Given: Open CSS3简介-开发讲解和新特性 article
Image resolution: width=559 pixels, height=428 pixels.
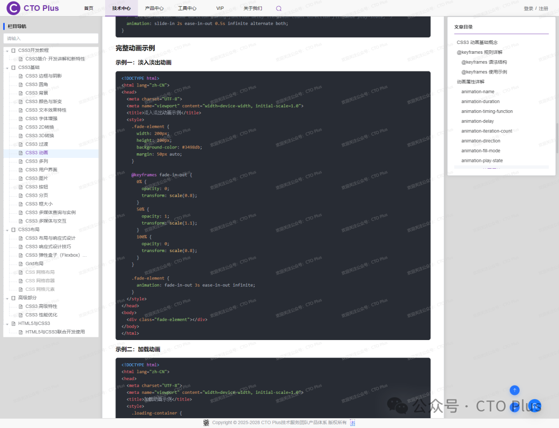Looking at the screenshot, I should tap(55, 59).
